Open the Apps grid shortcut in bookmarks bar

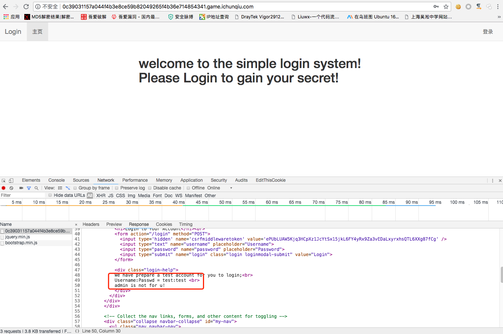click(11, 17)
